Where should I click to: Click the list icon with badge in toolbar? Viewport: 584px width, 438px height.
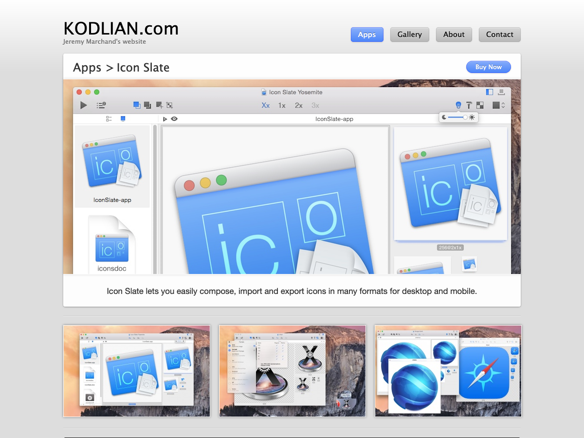101,105
